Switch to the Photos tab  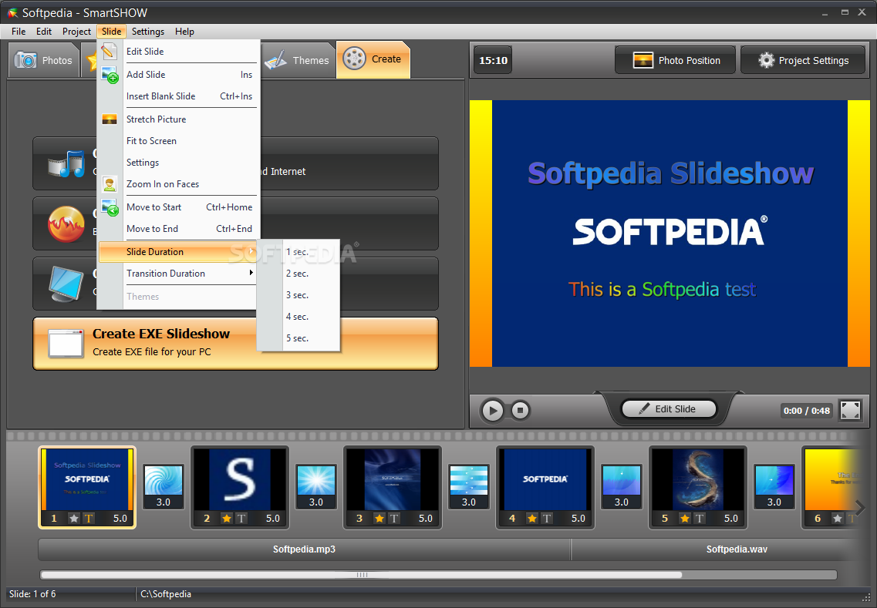click(x=44, y=60)
